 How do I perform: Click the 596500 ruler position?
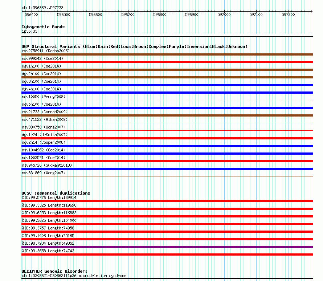point(64,15)
